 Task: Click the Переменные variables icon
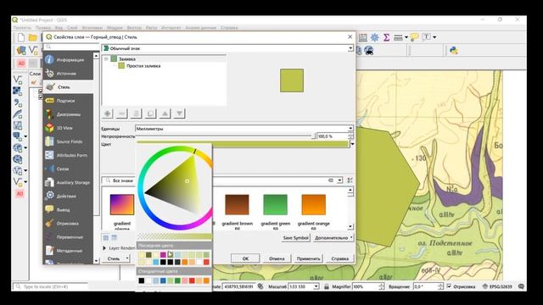[x=49, y=237]
